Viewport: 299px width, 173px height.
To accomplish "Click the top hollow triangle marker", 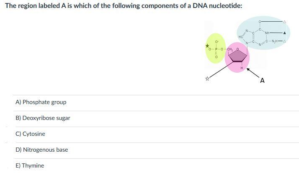I will click(x=284, y=22).
